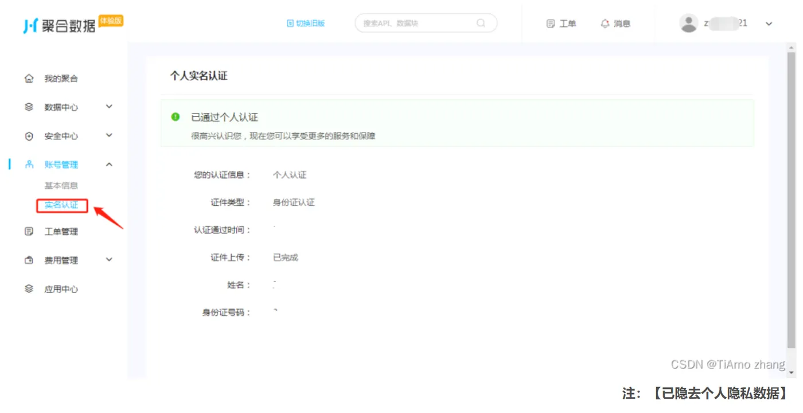Click the 体验版 badge
Image resolution: width=803 pixels, height=413 pixels.
pos(111,21)
